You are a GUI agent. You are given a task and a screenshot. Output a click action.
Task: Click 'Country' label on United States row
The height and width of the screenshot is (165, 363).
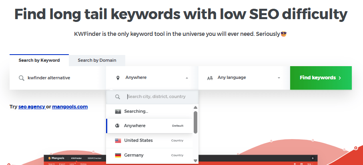(x=177, y=141)
